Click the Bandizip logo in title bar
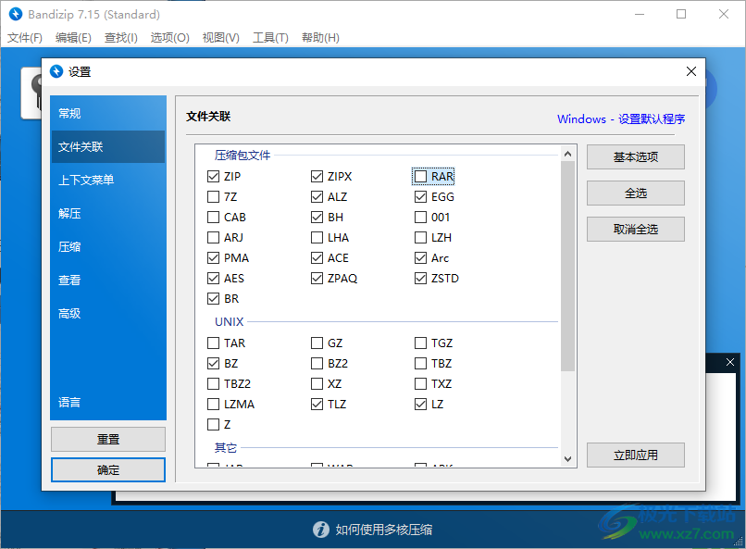The width and height of the screenshot is (746, 549). tap(16, 14)
